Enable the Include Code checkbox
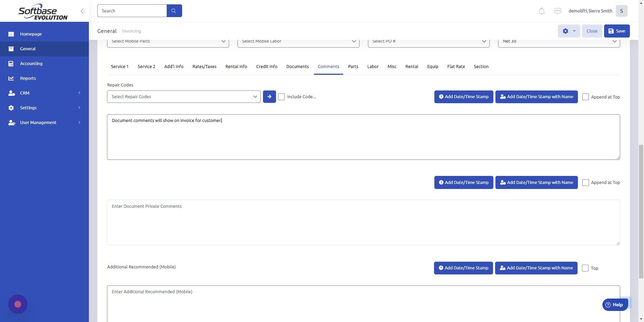The width and height of the screenshot is (644, 322). 281,97
